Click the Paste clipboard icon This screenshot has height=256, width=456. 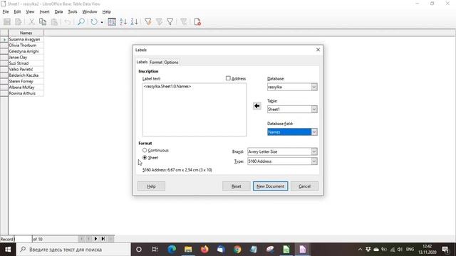coord(54,22)
